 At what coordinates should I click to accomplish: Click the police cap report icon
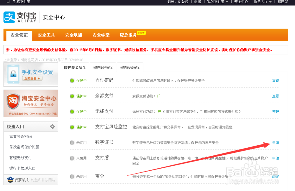pyautogui.click(x=10, y=180)
